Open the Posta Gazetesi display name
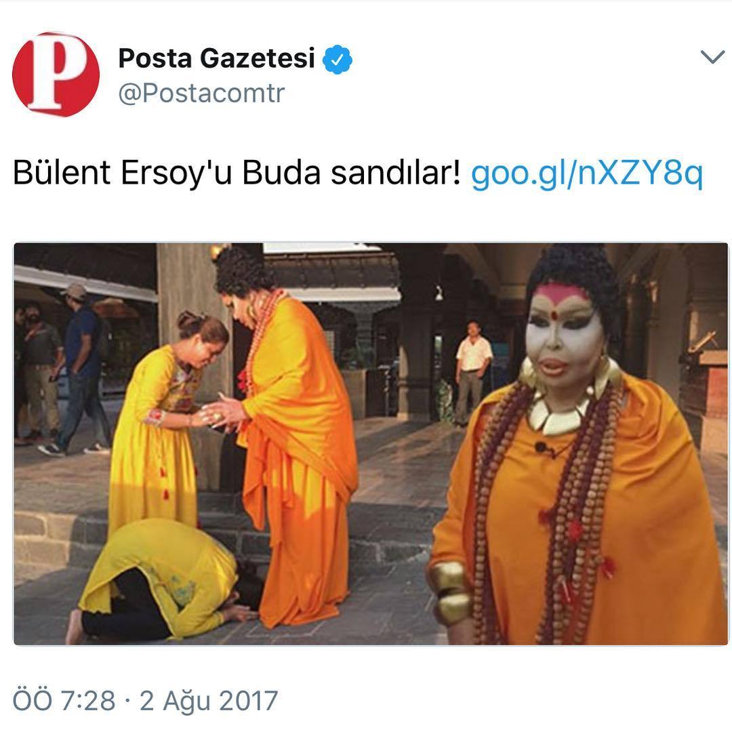Viewport: 732px width, 732px height. click(x=216, y=58)
